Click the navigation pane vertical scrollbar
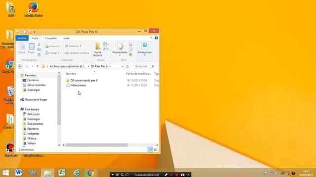Image resolution: width=316 pixels, height=177 pixels. 59,100
